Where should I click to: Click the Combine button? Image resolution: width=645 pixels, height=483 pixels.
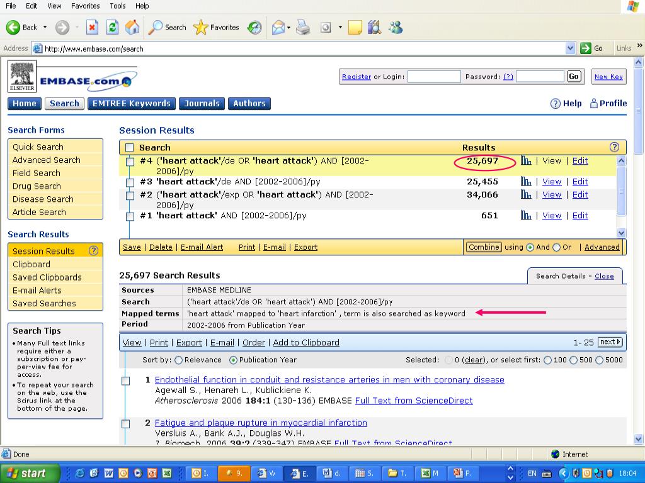(484, 247)
